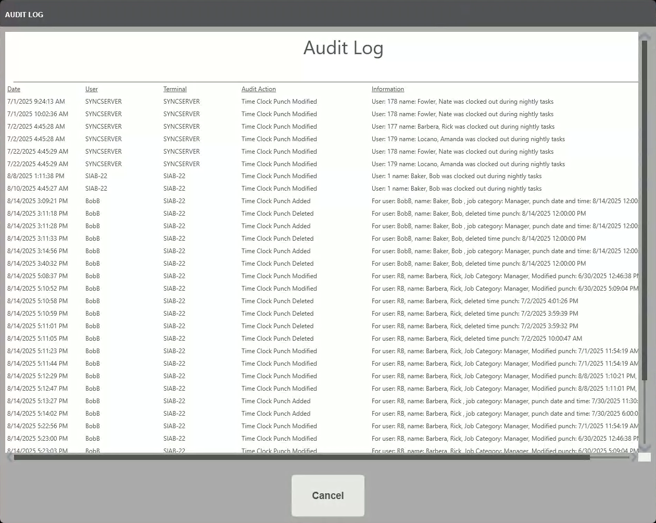
Task: Click the vertical scrollbar down arrow
Action: coord(645,447)
